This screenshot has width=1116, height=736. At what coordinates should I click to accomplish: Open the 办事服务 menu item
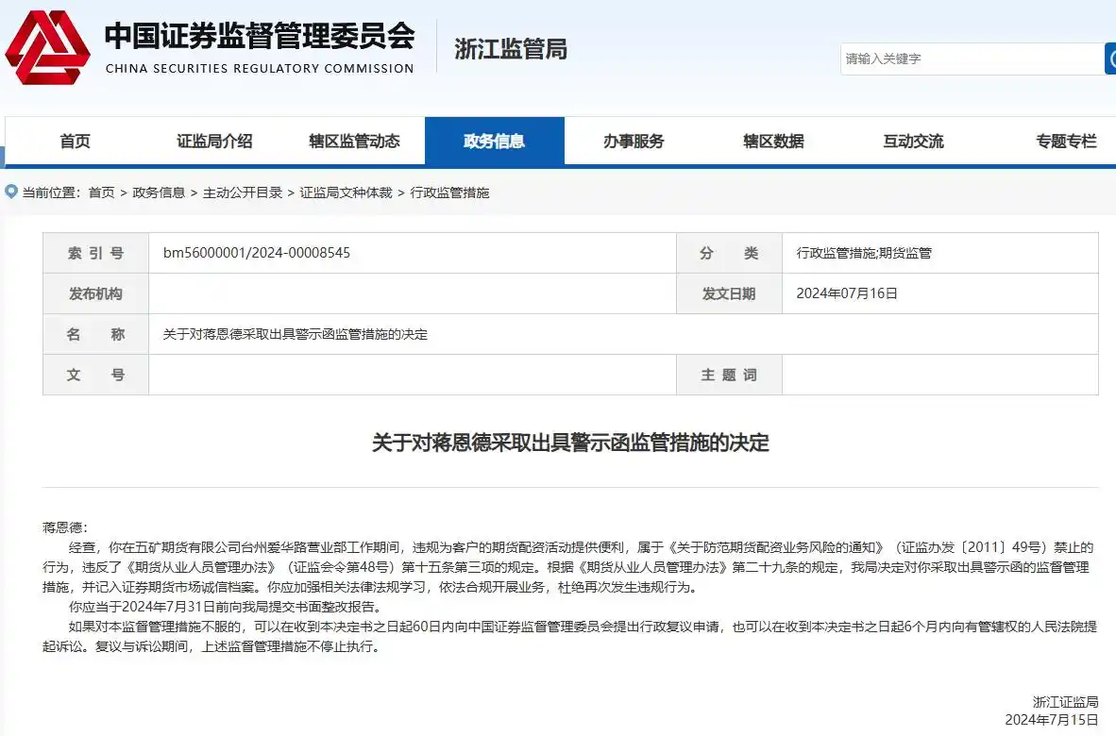point(634,141)
